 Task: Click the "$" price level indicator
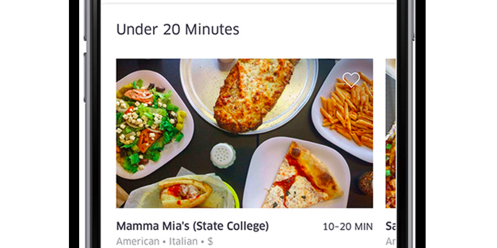210,241
